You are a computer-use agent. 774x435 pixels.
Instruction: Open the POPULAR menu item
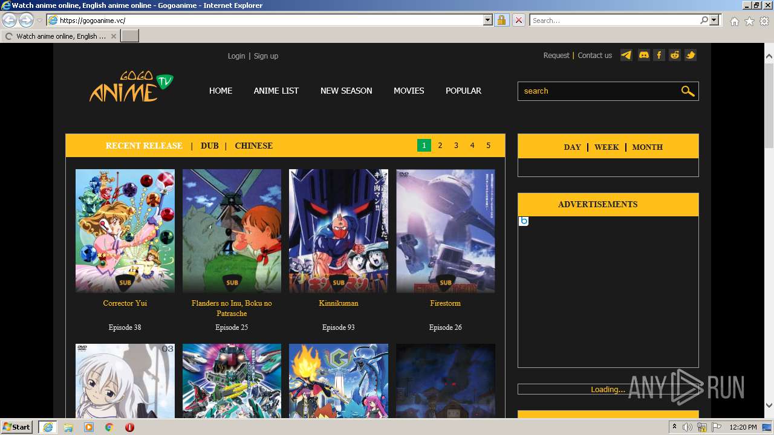tap(463, 91)
